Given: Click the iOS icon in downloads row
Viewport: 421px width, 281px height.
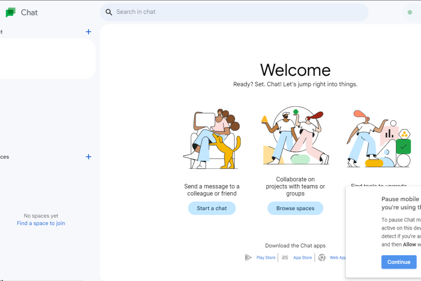Looking at the screenshot, I should click(285, 257).
